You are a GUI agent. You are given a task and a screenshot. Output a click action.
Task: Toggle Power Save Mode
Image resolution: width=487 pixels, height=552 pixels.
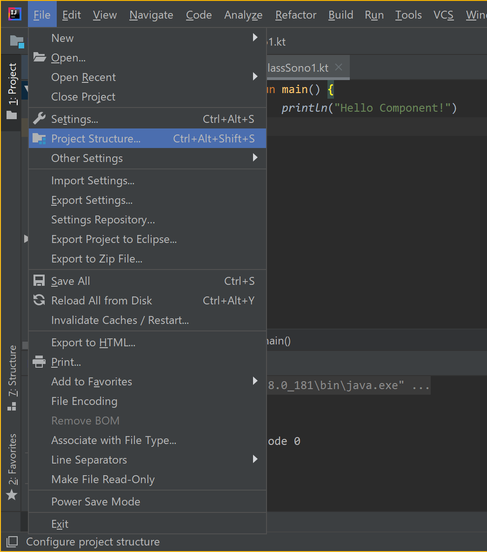point(147,501)
